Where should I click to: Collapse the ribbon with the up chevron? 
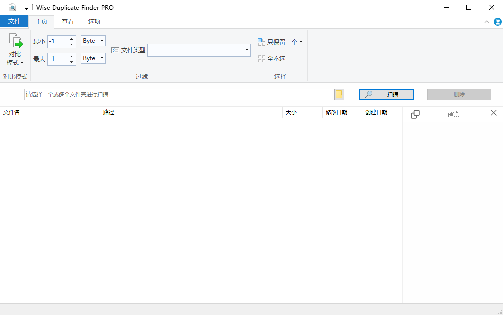point(487,22)
